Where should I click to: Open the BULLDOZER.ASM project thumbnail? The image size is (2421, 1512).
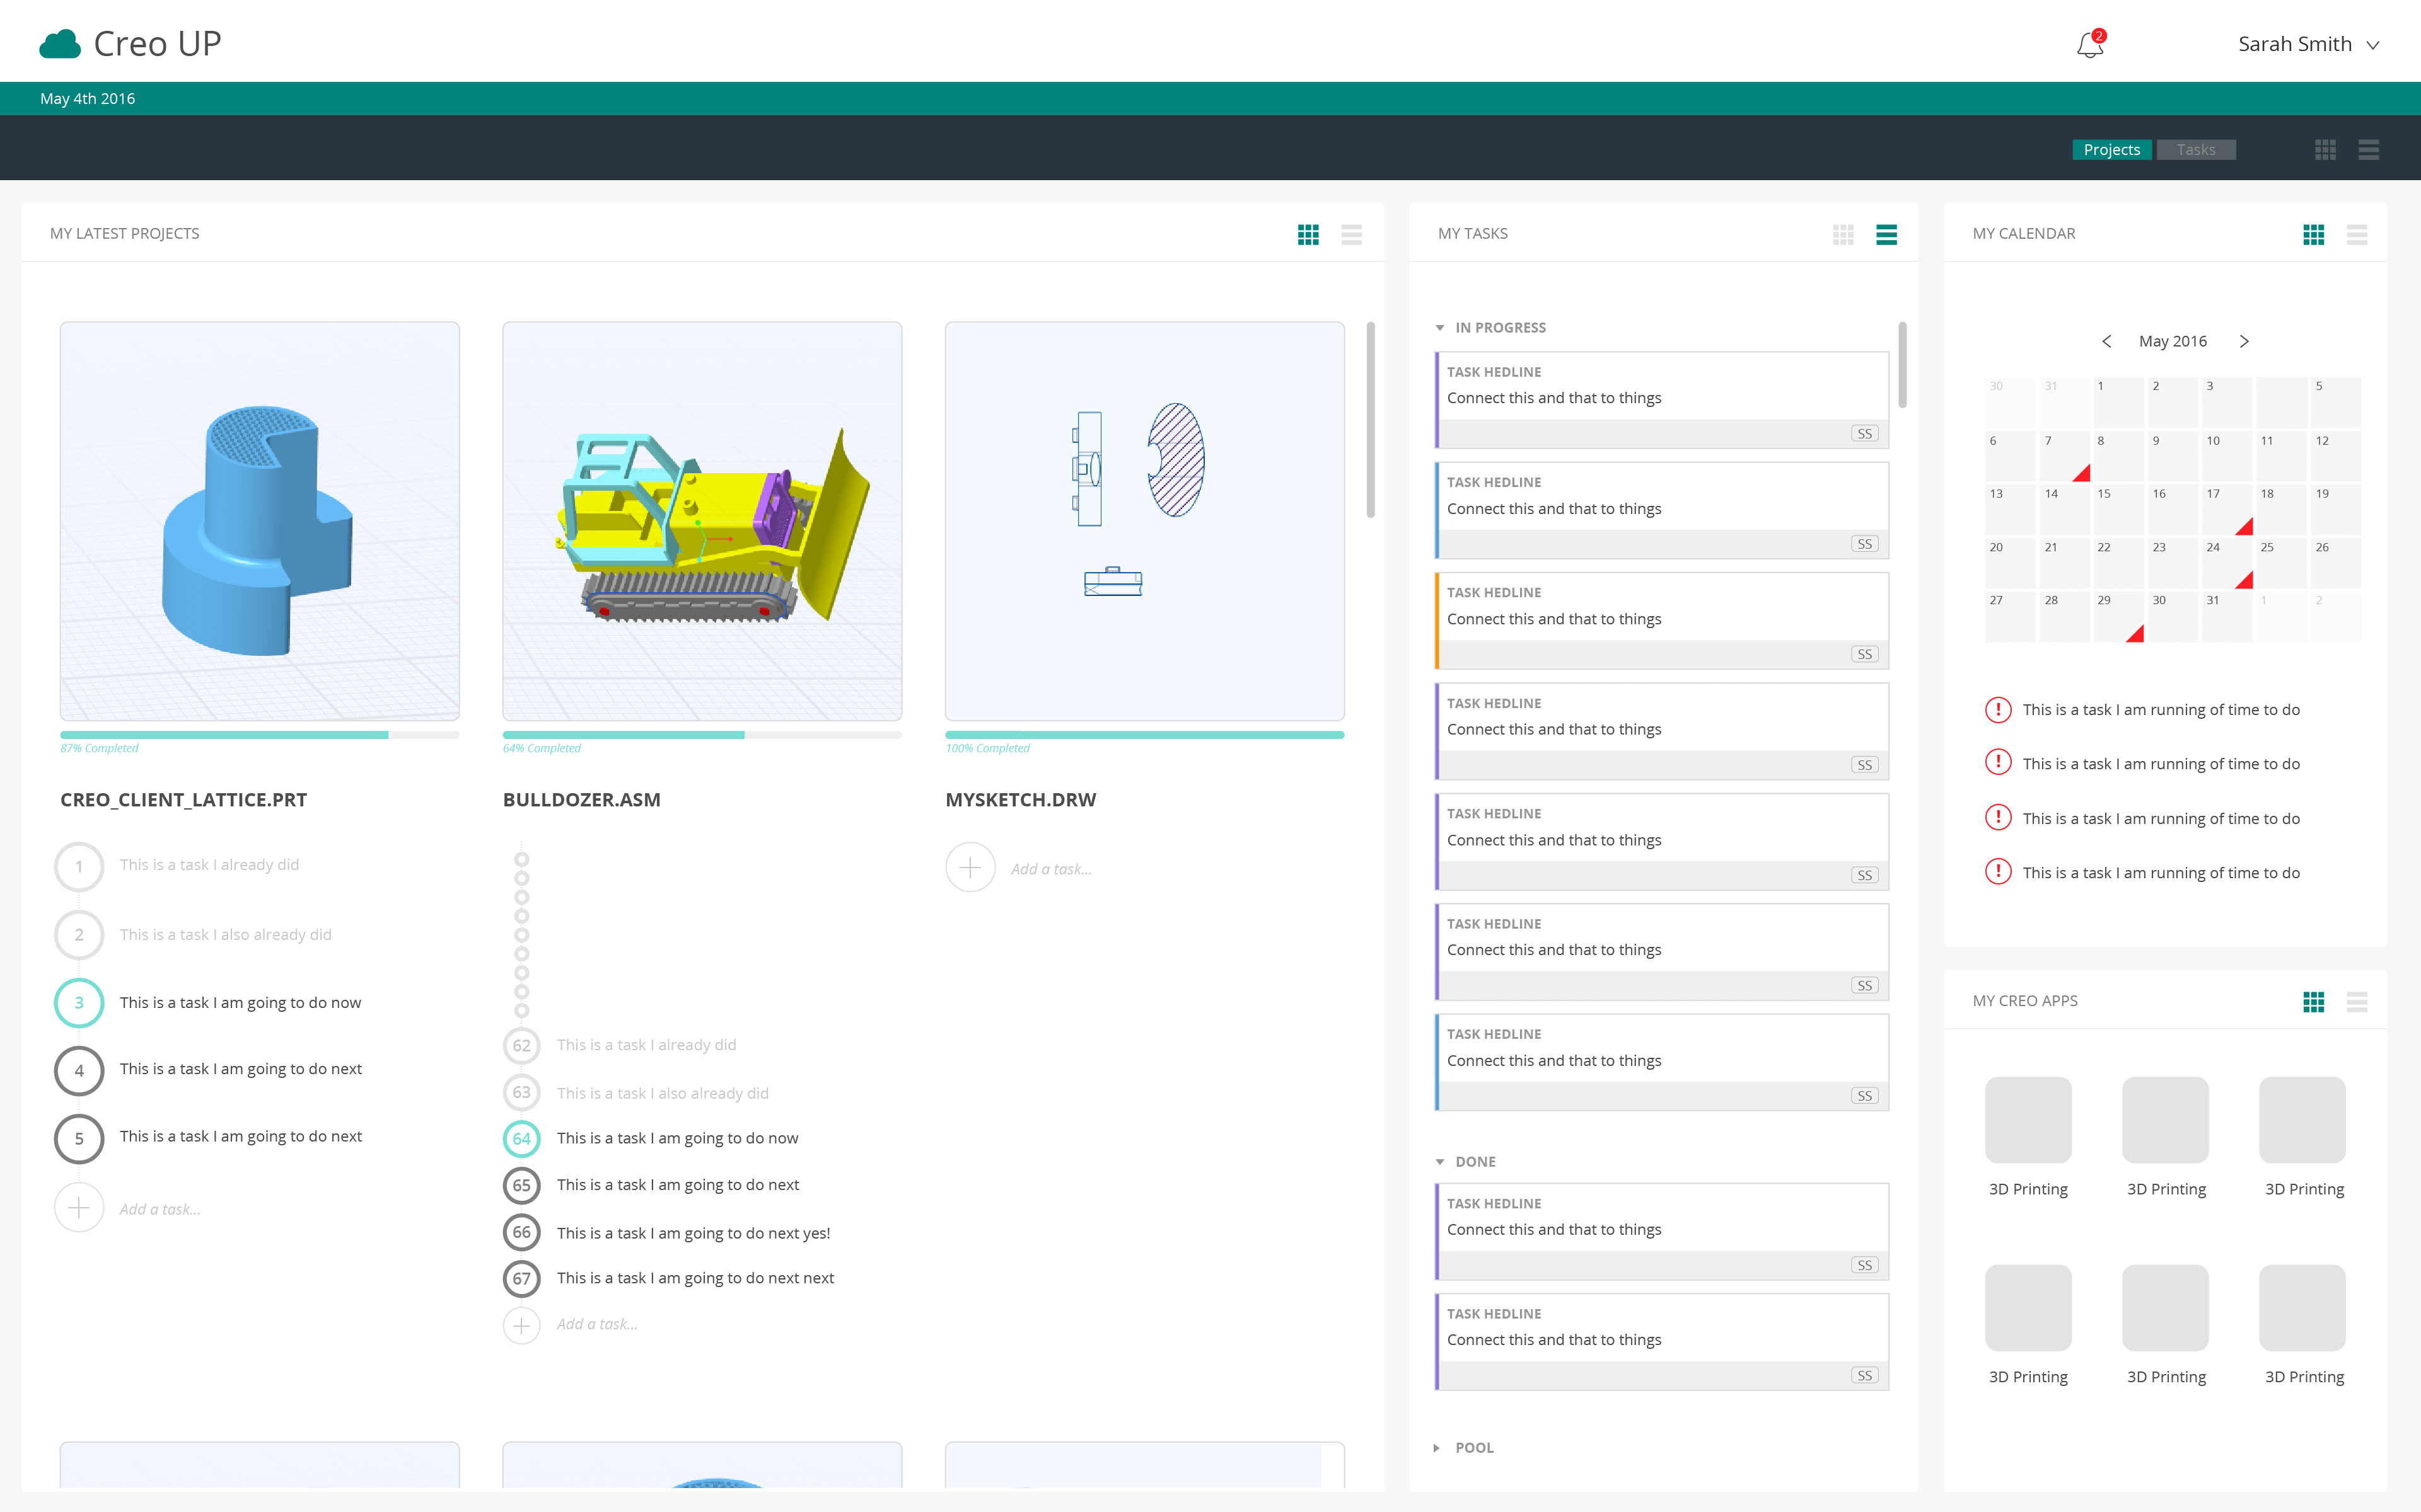pos(701,520)
